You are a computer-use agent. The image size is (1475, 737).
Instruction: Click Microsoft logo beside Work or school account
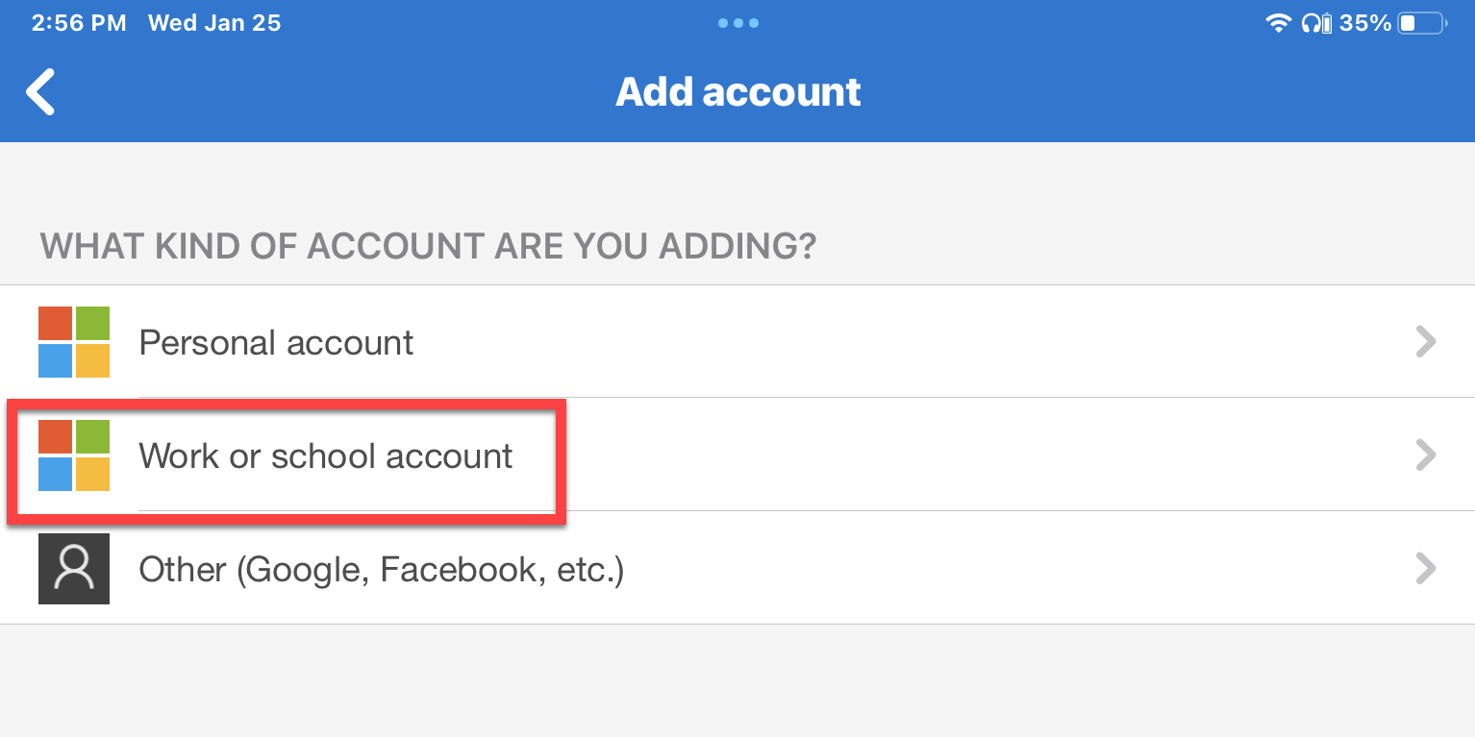(x=74, y=455)
